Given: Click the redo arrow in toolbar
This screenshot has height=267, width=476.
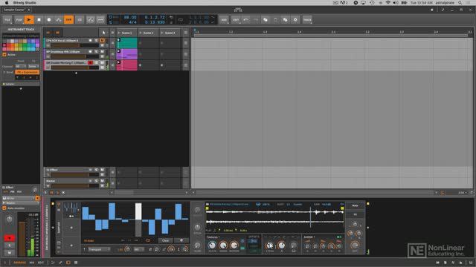Looking at the screenshot, I should pyautogui.click(x=256, y=20).
